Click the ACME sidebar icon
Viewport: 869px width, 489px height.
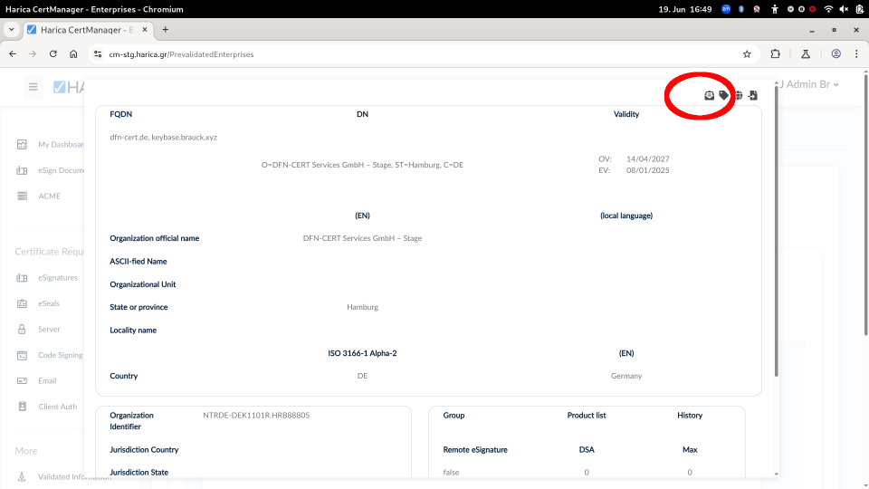pyautogui.click(x=22, y=196)
